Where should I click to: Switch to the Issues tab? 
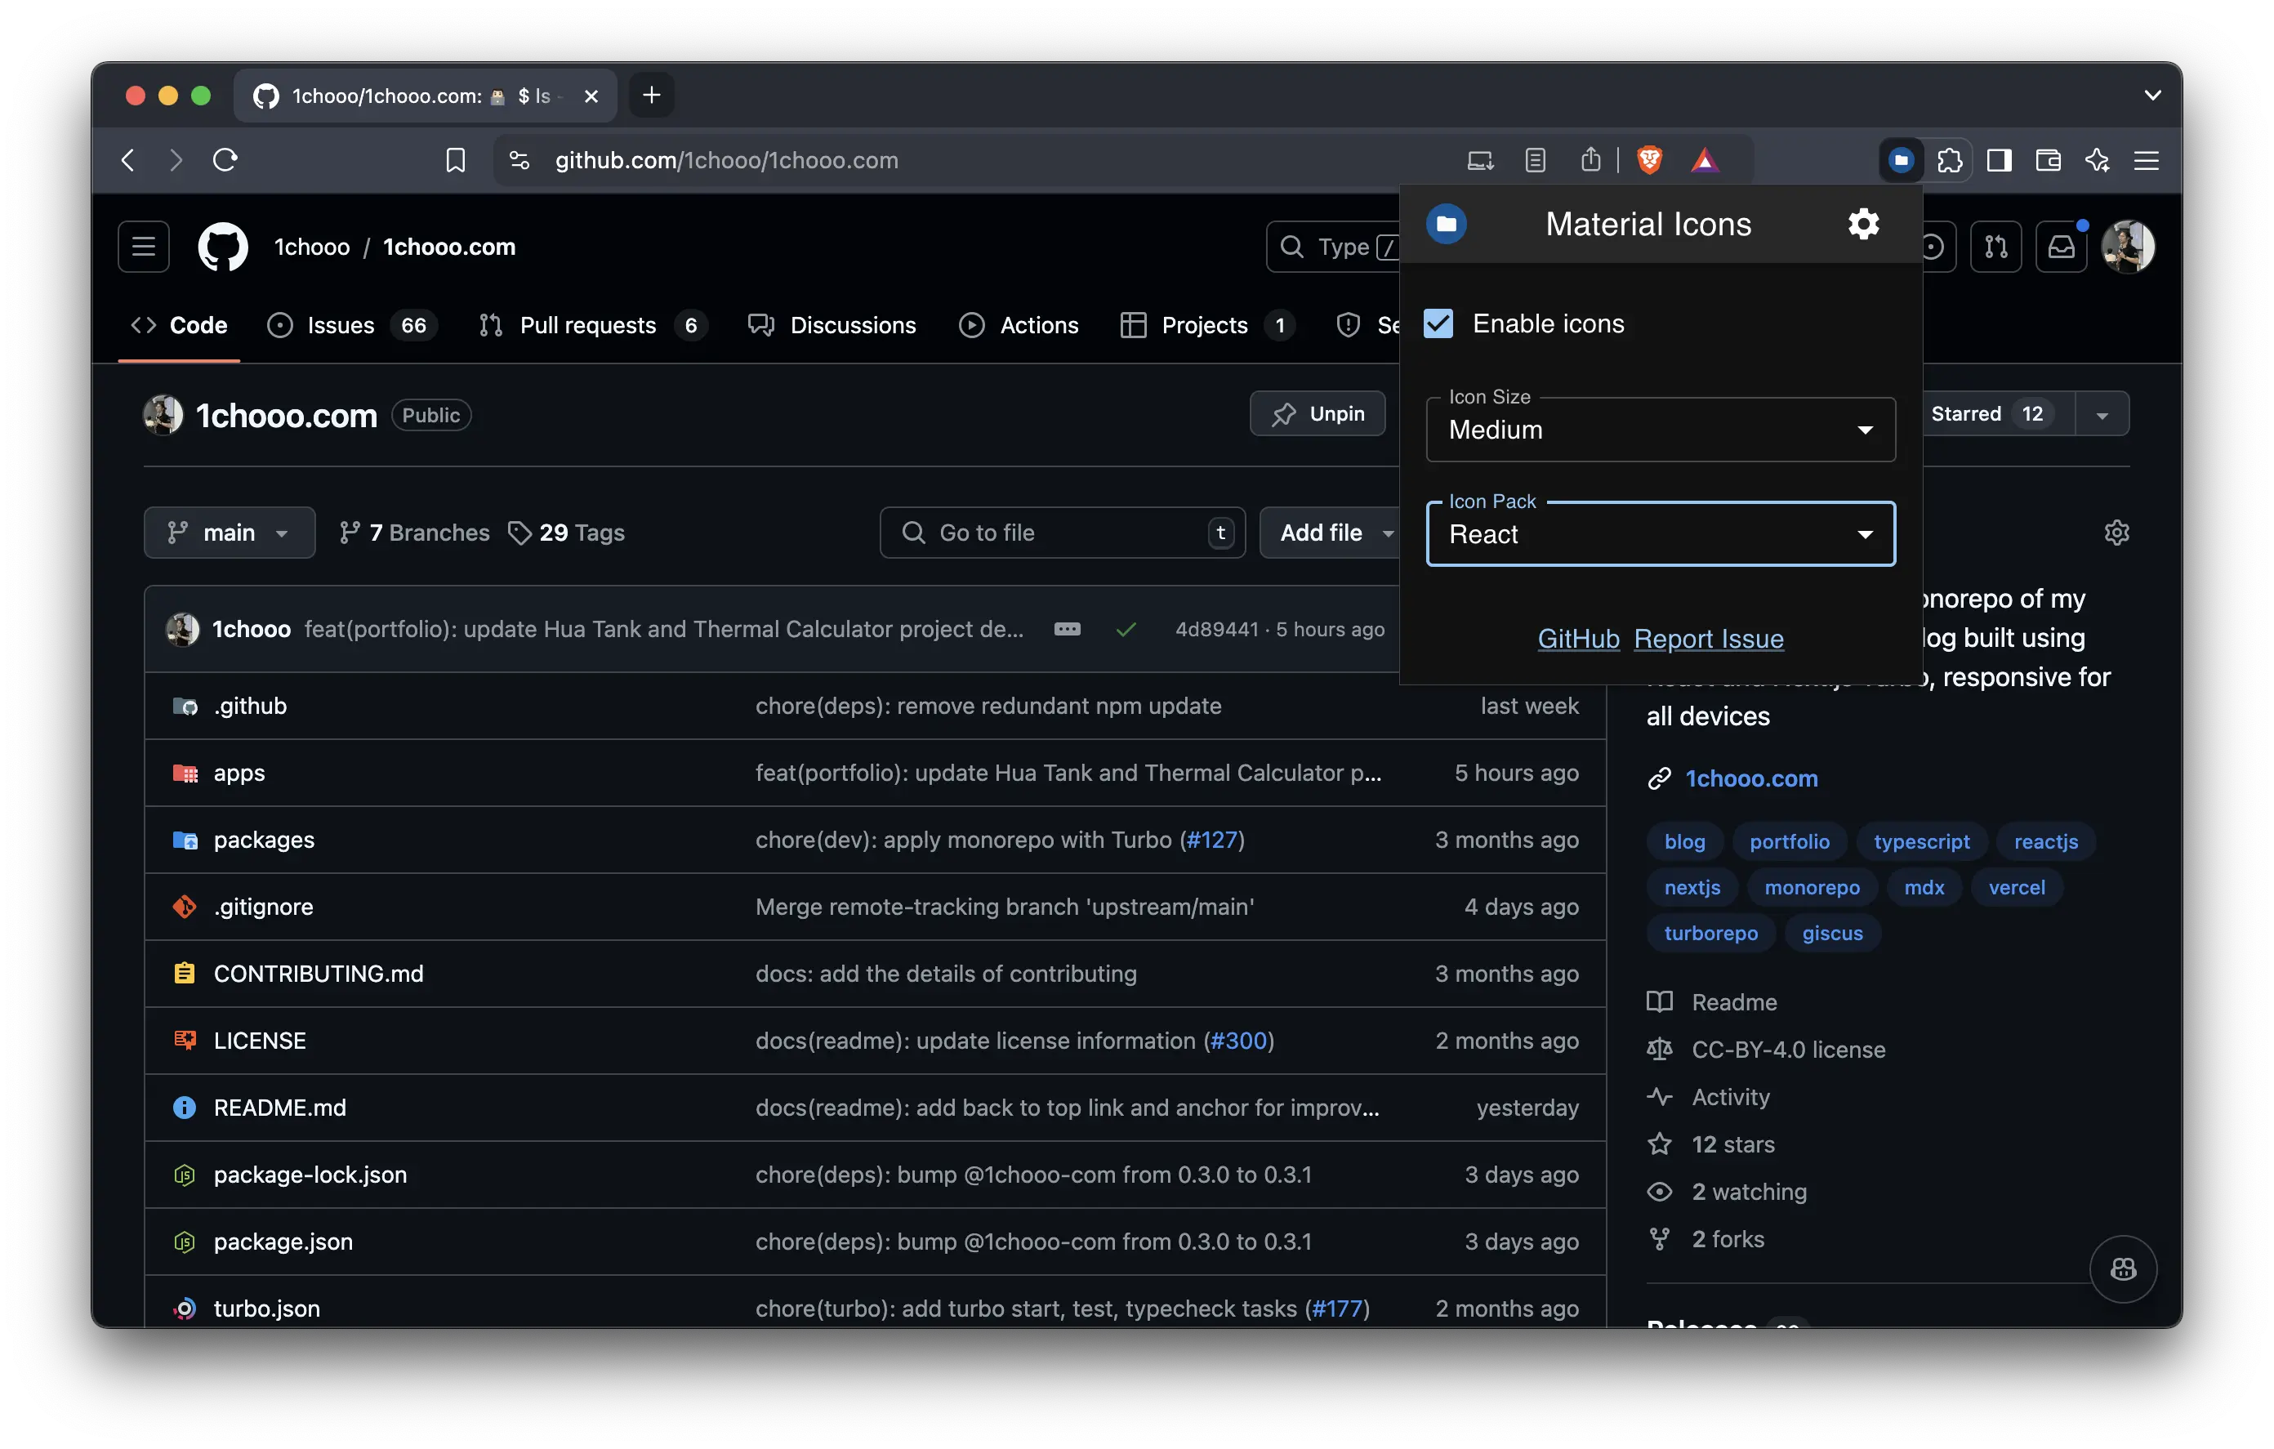click(x=351, y=325)
